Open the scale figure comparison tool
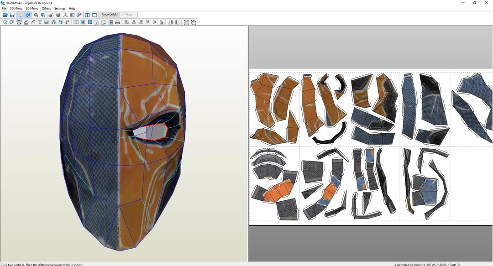Image resolution: width=493 pixels, height=266 pixels. [65, 15]
